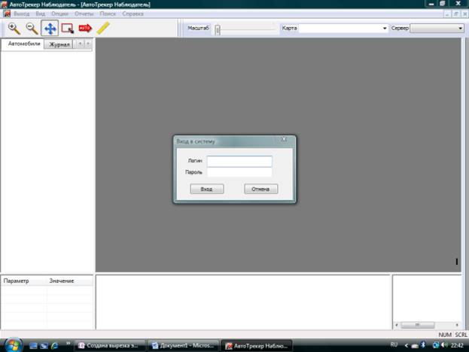Click the horizontal scrollbar thumb in bottom-right panel
The width and height of the screenshot is (469, 352).
point(417,325)
